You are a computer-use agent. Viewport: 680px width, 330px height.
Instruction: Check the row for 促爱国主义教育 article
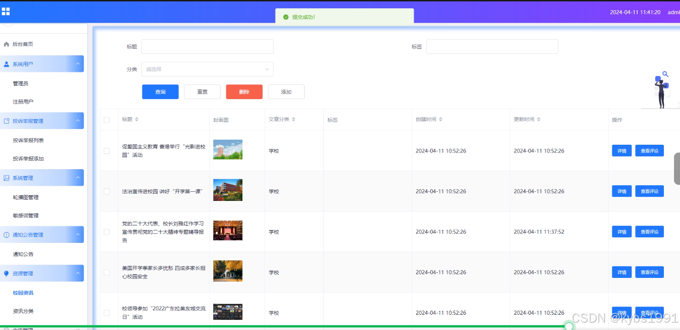pyautogui.click(x=107, y=151)
